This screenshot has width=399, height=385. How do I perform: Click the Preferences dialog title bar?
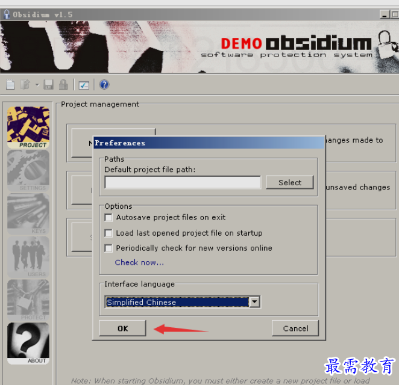(209, 143)
